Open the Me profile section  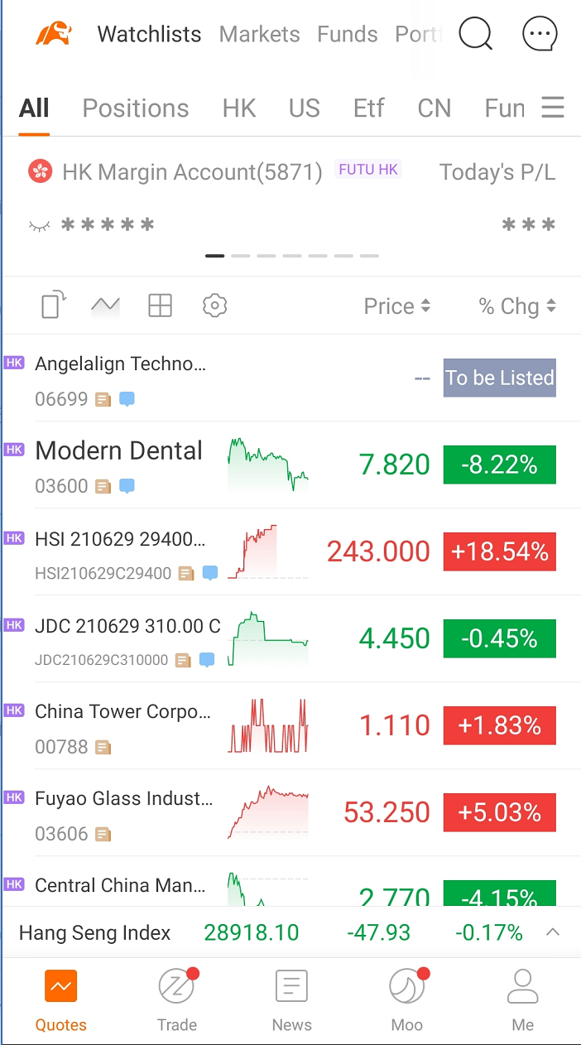[522, 998]
